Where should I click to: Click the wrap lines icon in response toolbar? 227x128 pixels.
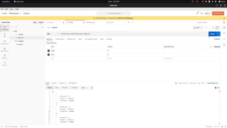coord(92,88)
